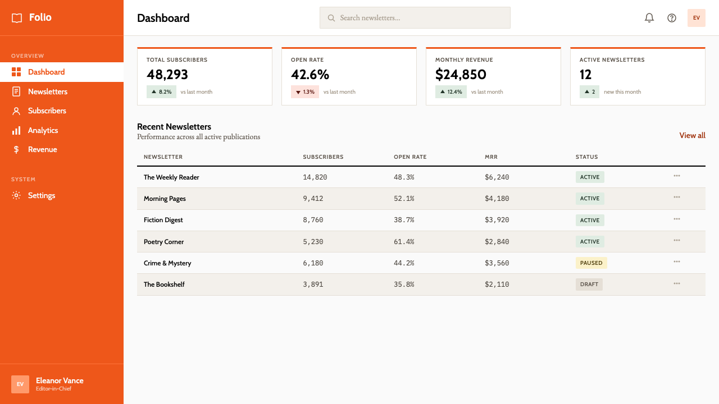
Task: Click the $24,850 revenue figure
Action: tap(461, 75)
